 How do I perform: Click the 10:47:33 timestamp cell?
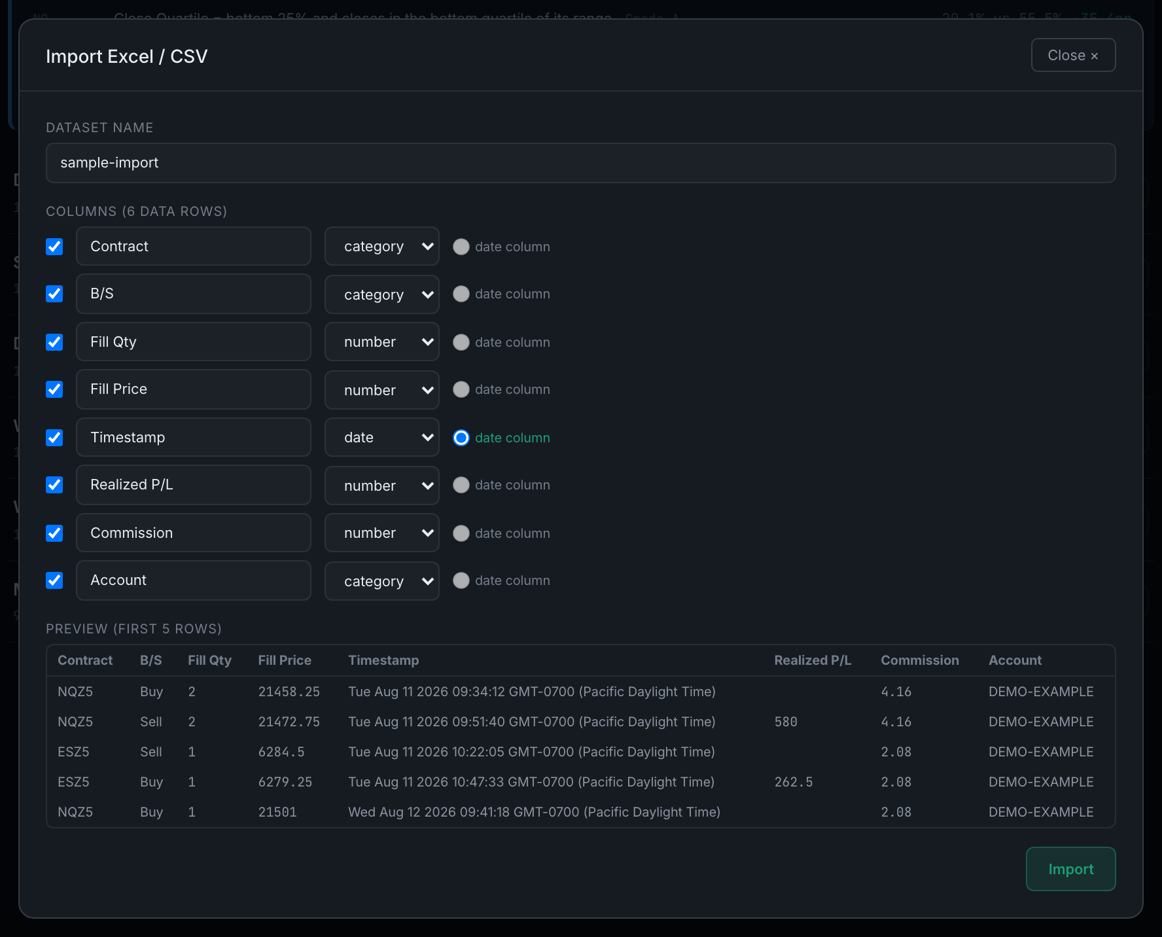(x=531, y=782)
